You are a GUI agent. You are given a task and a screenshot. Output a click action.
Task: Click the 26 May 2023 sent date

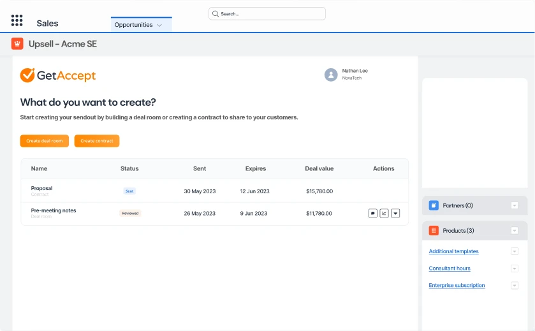200,214
